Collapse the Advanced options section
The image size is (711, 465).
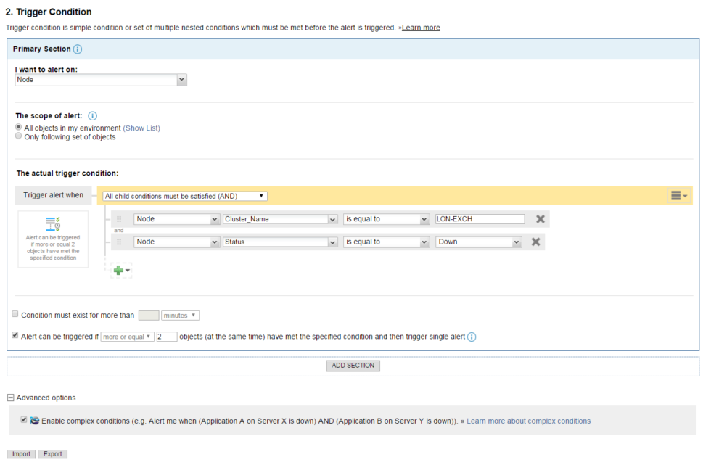(9, 398)
